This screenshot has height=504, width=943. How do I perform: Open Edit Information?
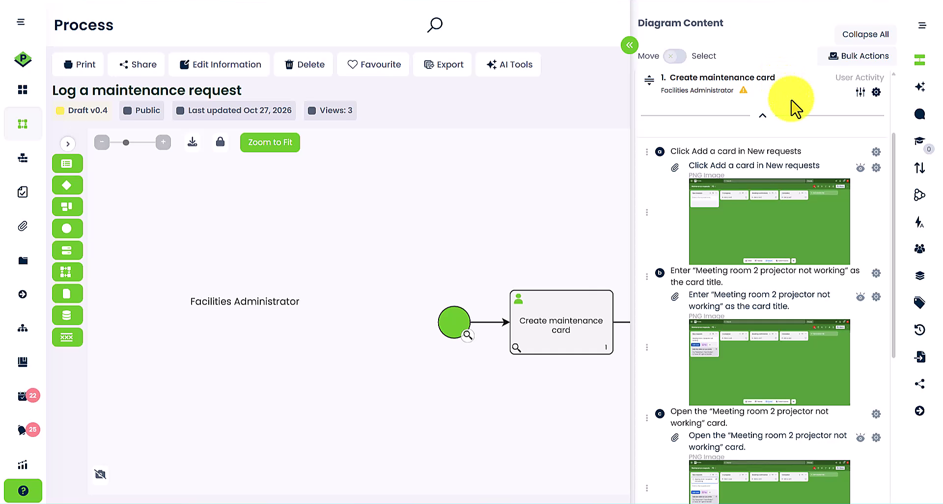pos(220,64)
